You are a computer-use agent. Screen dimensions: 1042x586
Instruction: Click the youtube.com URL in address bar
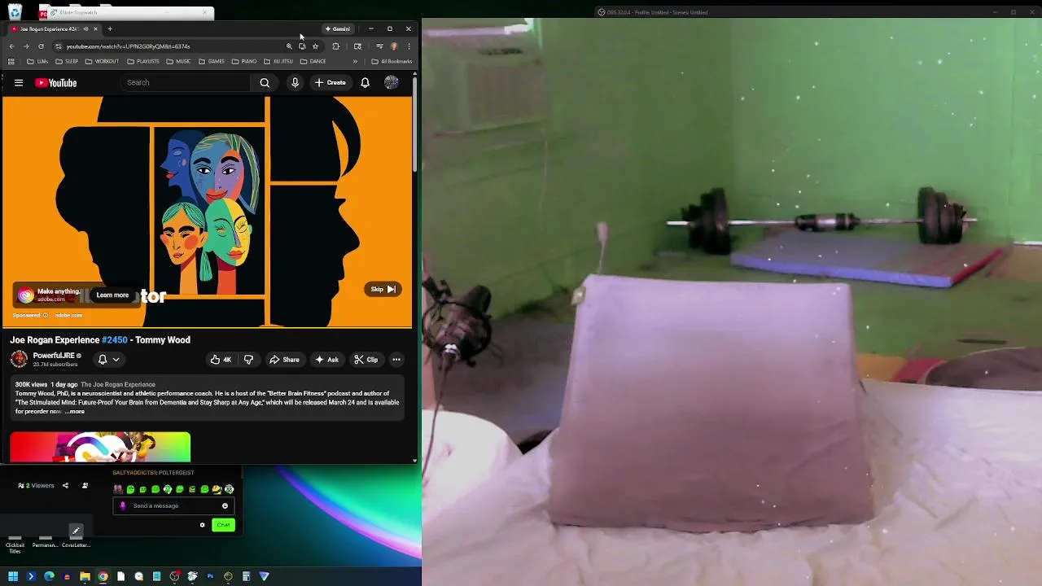click(128, 46)
